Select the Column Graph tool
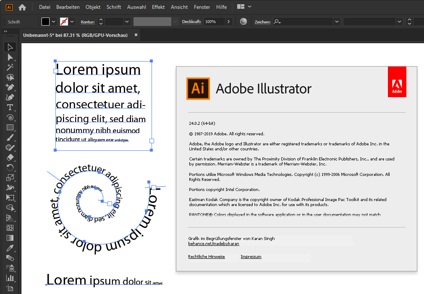This screenshot has width=424, height=294. click(10, 278)
